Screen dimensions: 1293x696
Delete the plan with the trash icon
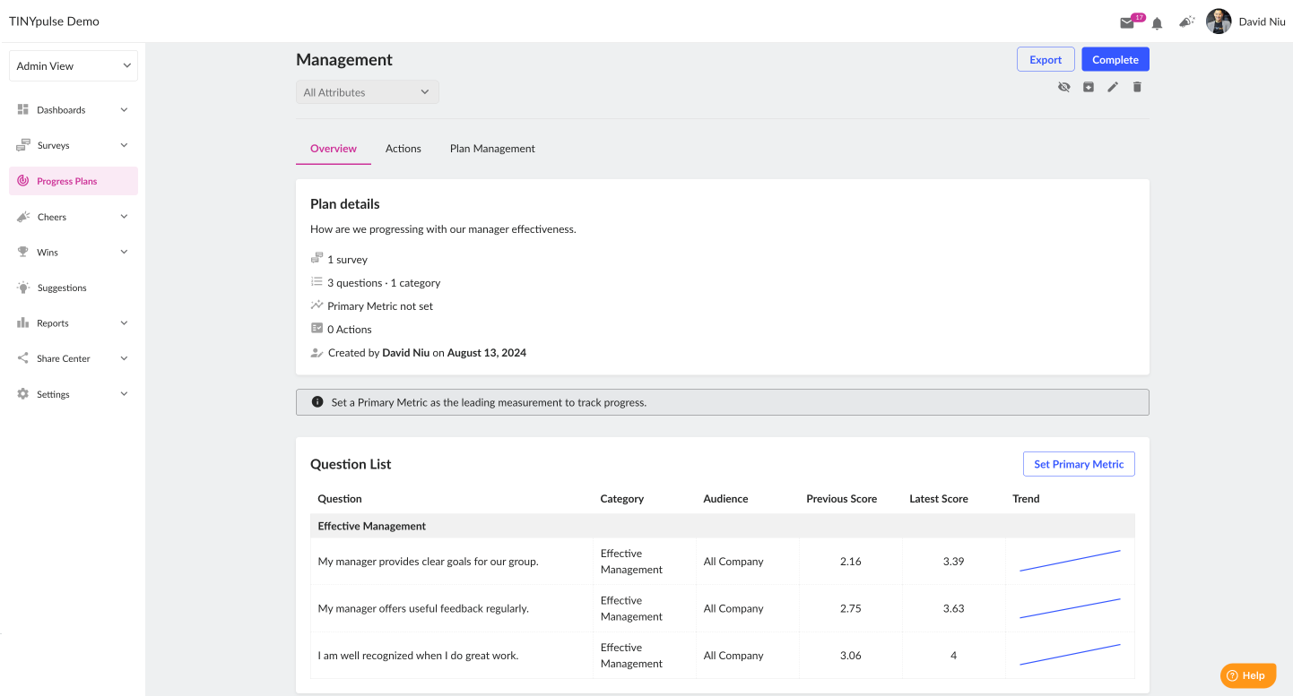1137,87
